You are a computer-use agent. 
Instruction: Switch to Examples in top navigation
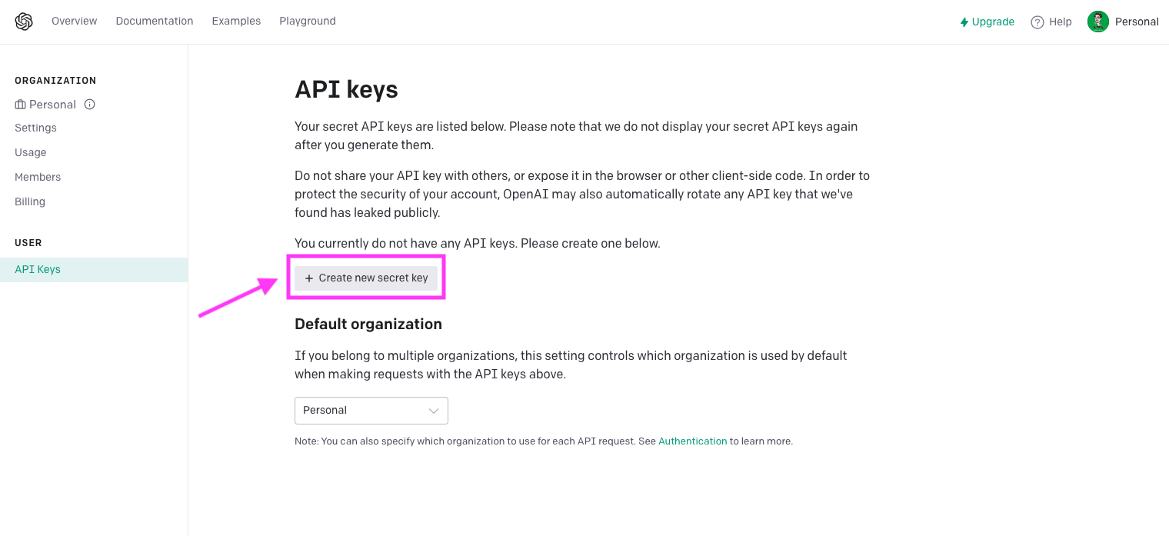pyautogui.click(x=236, y=21)
